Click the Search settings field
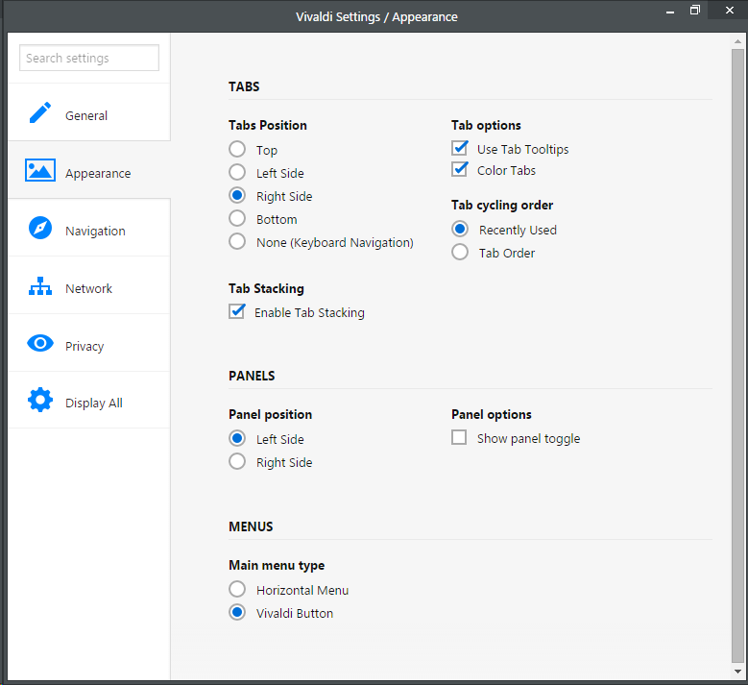The height and width of the screenshot is (685, 748). [89, 58]
